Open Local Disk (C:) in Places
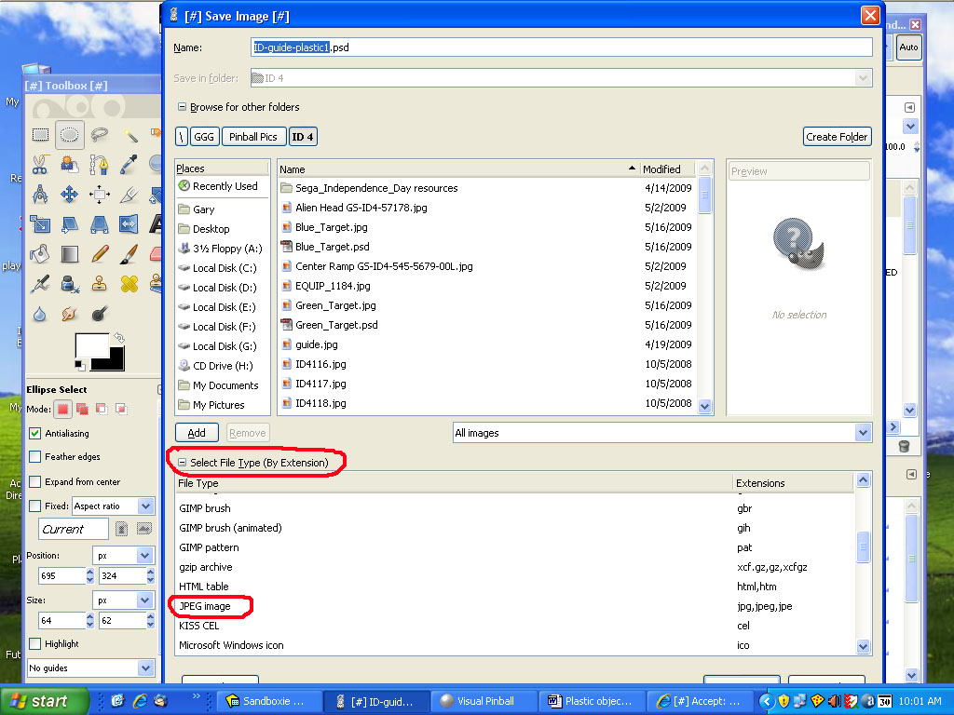Image resolution: width=954 pixels, height=715 pixels. (x=224, y=268)
